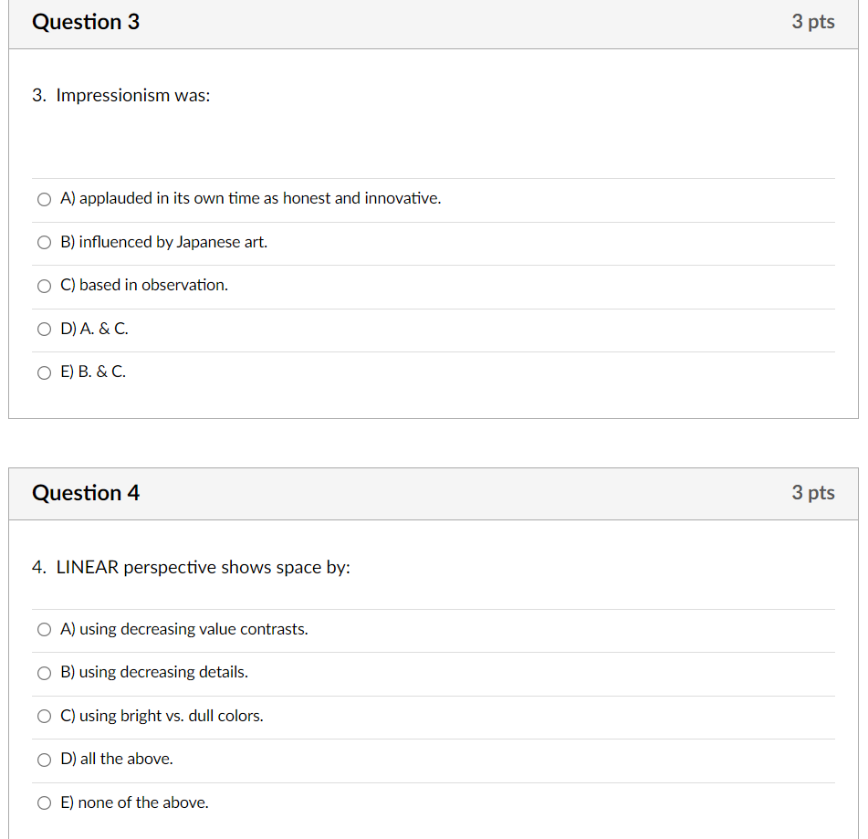Click "3 pts" label on Question 3
Image resolution: width=868 pixels, height=839 pixels.
(x=812, y=22)
